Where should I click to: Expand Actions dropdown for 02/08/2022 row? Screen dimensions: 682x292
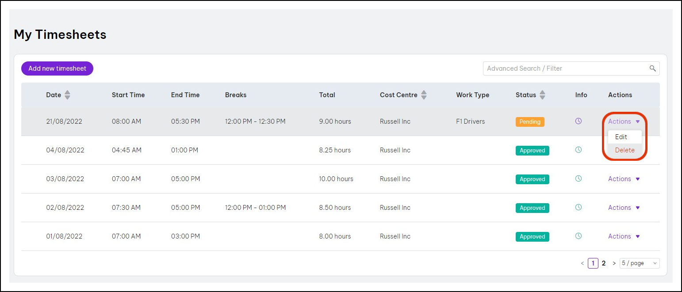[x=624, y=208]
